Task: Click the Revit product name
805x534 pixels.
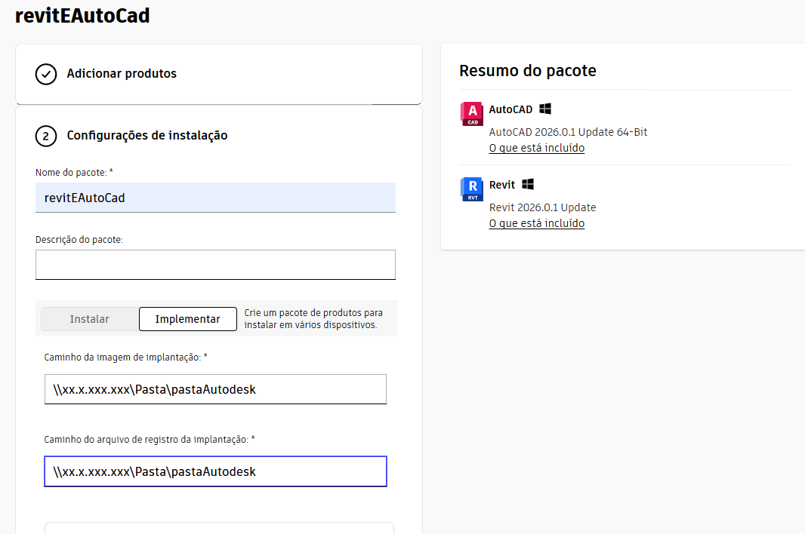Action: 502,185
